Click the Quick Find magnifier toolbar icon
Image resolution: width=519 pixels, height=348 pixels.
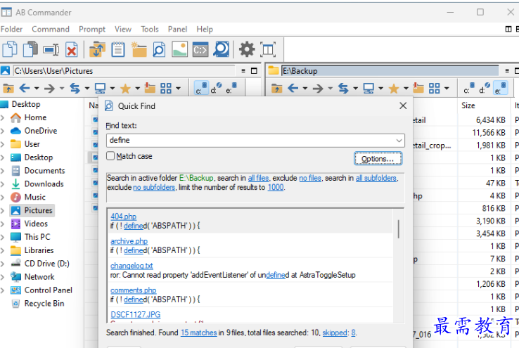159,50
